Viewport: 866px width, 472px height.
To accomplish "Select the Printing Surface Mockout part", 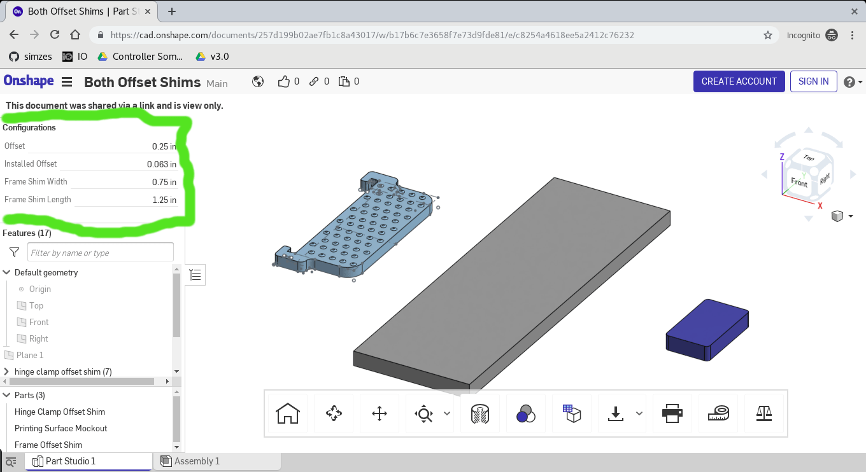I will coord(61,428).
